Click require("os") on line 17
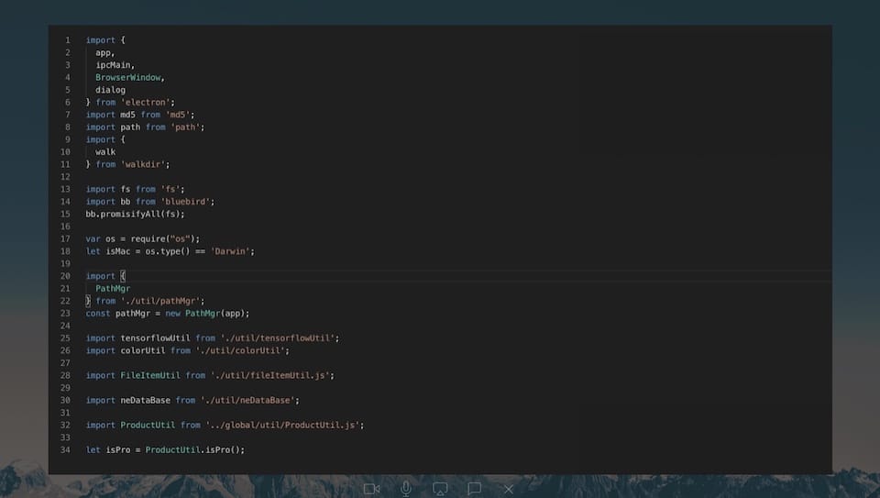This screenshot has height=498, width=880. coord(163,238)
